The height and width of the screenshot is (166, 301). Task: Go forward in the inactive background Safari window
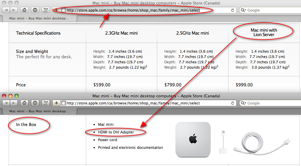coord(14,10)
